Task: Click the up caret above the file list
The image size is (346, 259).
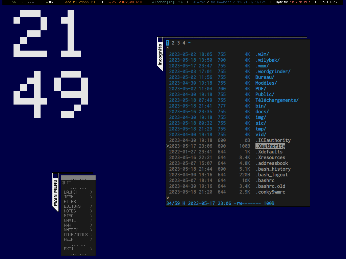Action: [x=168, y=48]
